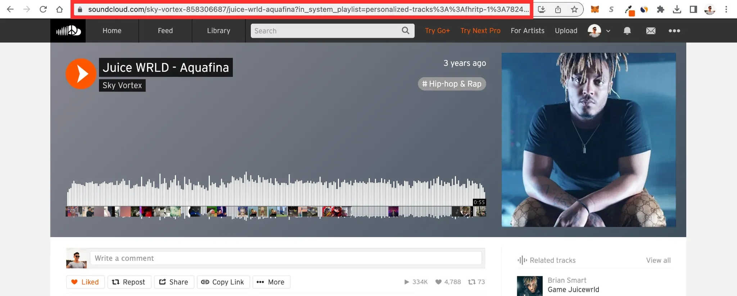
Task: Click the Write a comment field
Action: click(286, 258)
